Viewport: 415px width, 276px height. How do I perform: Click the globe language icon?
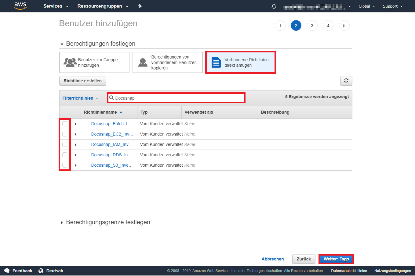[x=41, y=271]
